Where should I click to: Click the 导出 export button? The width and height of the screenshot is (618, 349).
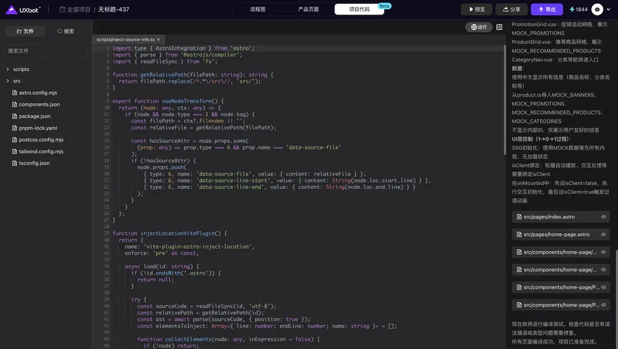tap(547, 10)
